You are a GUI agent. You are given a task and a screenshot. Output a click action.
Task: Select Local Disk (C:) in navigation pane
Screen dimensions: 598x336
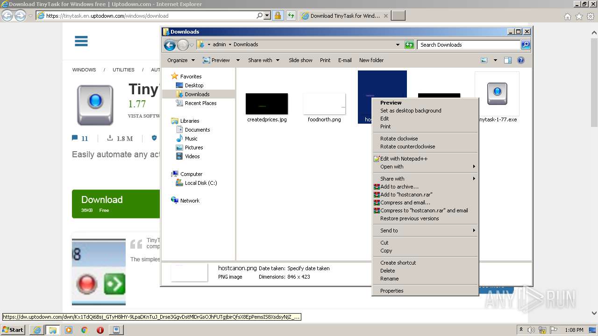pyautogui.click(x=196, y=183)
